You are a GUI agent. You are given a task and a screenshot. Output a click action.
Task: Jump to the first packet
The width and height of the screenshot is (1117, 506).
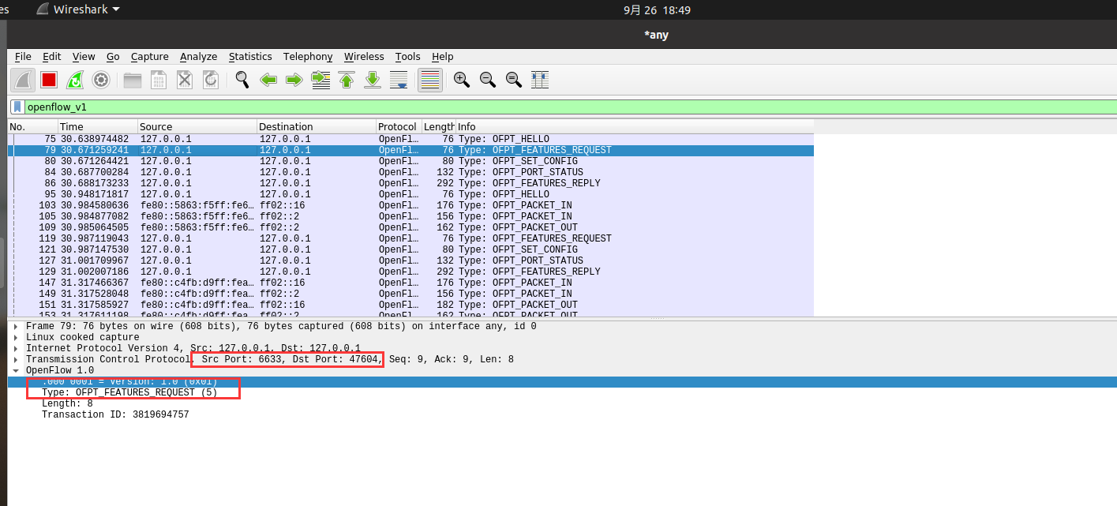(x=347, y=80)
